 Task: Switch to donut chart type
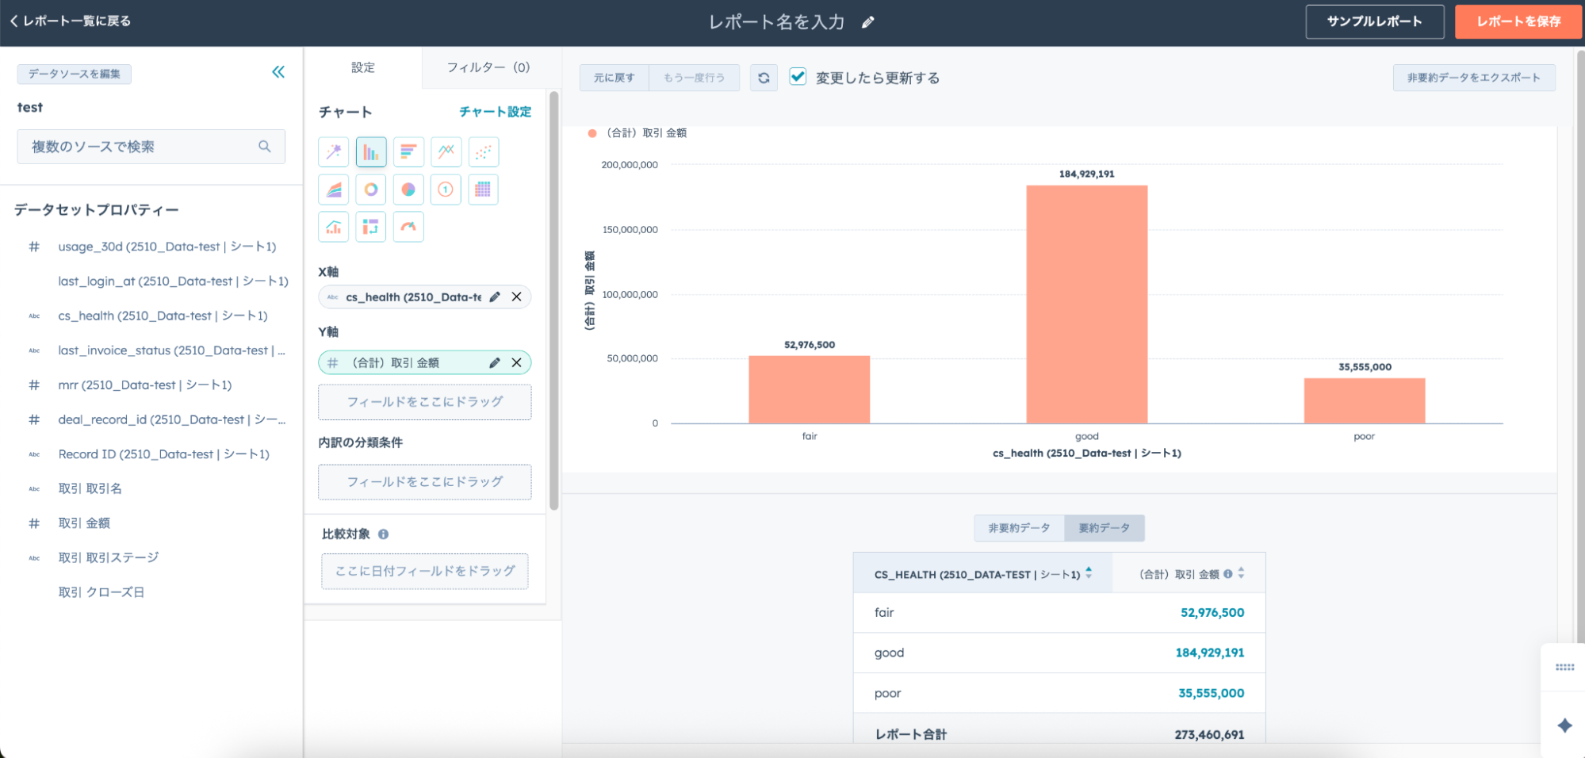[370, 189]
